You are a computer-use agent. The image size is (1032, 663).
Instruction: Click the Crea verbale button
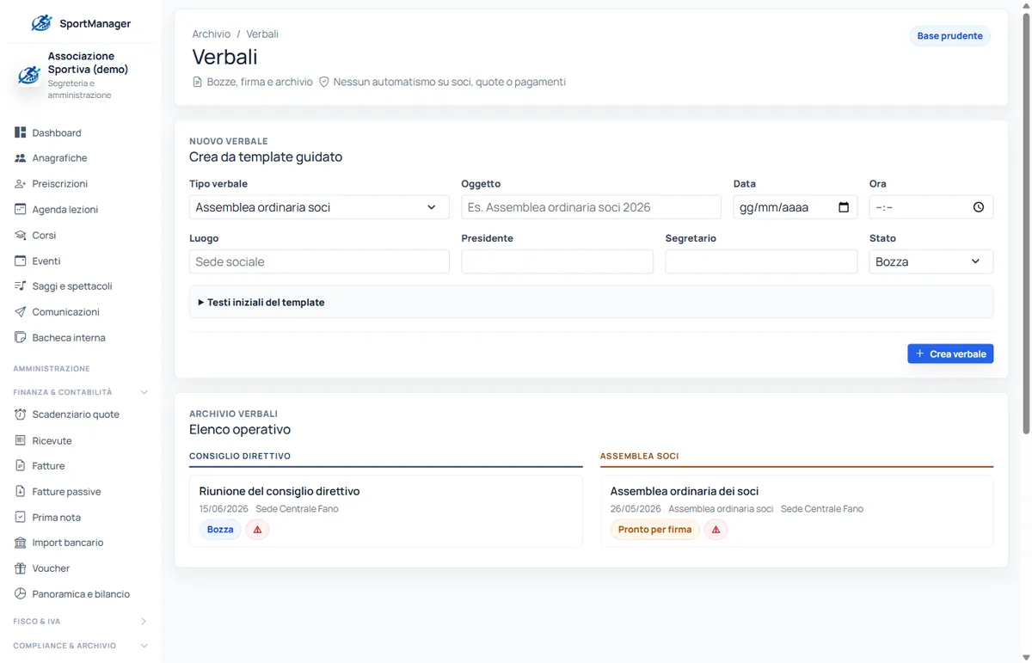(950, 353)
